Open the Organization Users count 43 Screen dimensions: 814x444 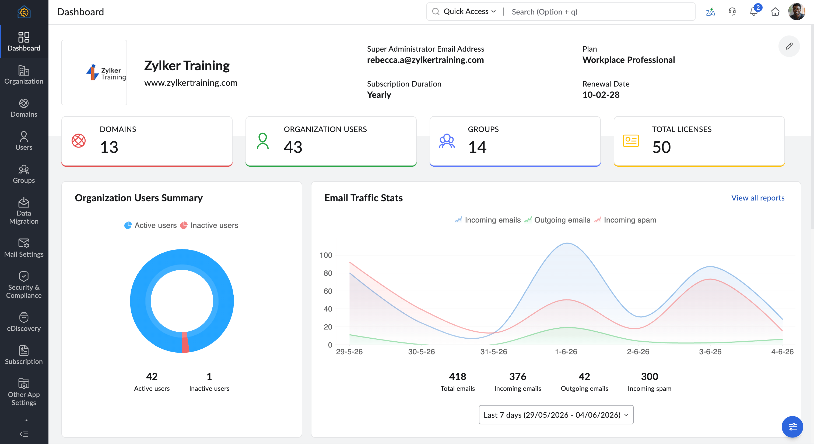tap(293, 147)
